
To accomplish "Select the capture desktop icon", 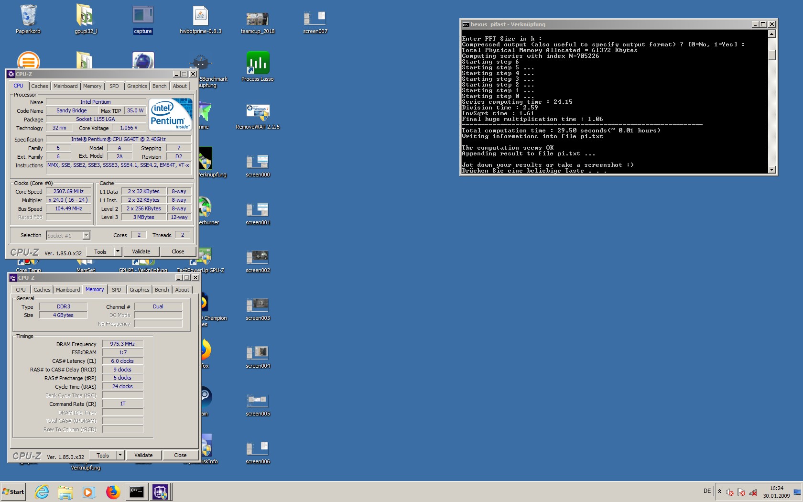I will pyautogui.click(x=143, y=19).
